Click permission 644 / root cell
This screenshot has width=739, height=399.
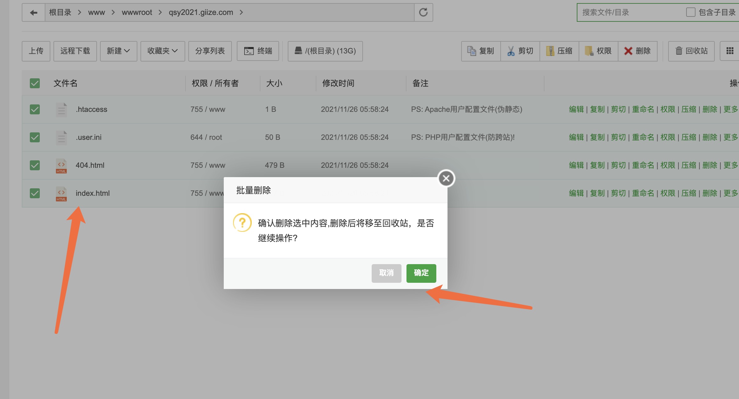point(206,137)
